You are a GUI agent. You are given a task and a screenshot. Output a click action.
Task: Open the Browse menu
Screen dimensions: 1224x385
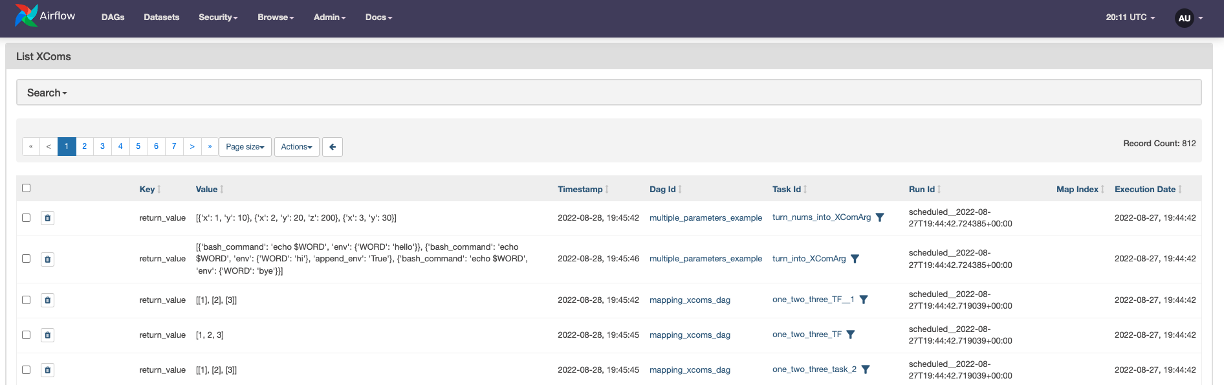tap(276, 17)
